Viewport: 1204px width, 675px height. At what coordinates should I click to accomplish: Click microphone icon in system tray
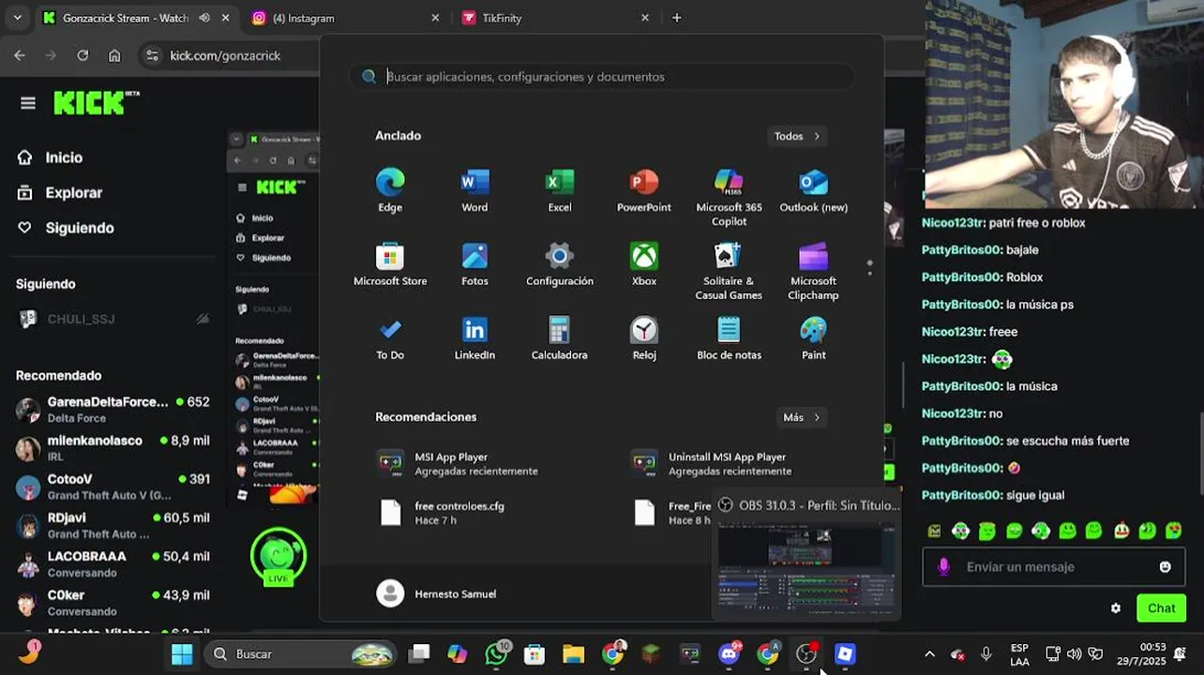click(986, 654)
